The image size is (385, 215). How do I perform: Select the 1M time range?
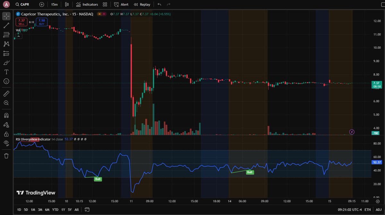pos(33,210)
